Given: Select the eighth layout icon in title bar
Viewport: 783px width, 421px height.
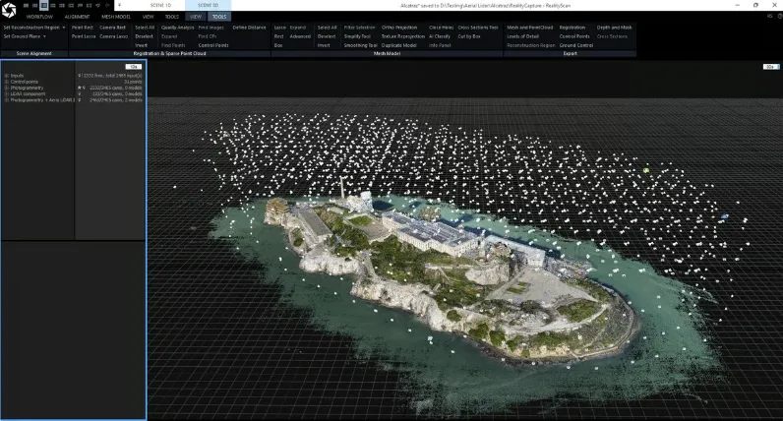Looking at the screenshot, I should 89,6.
